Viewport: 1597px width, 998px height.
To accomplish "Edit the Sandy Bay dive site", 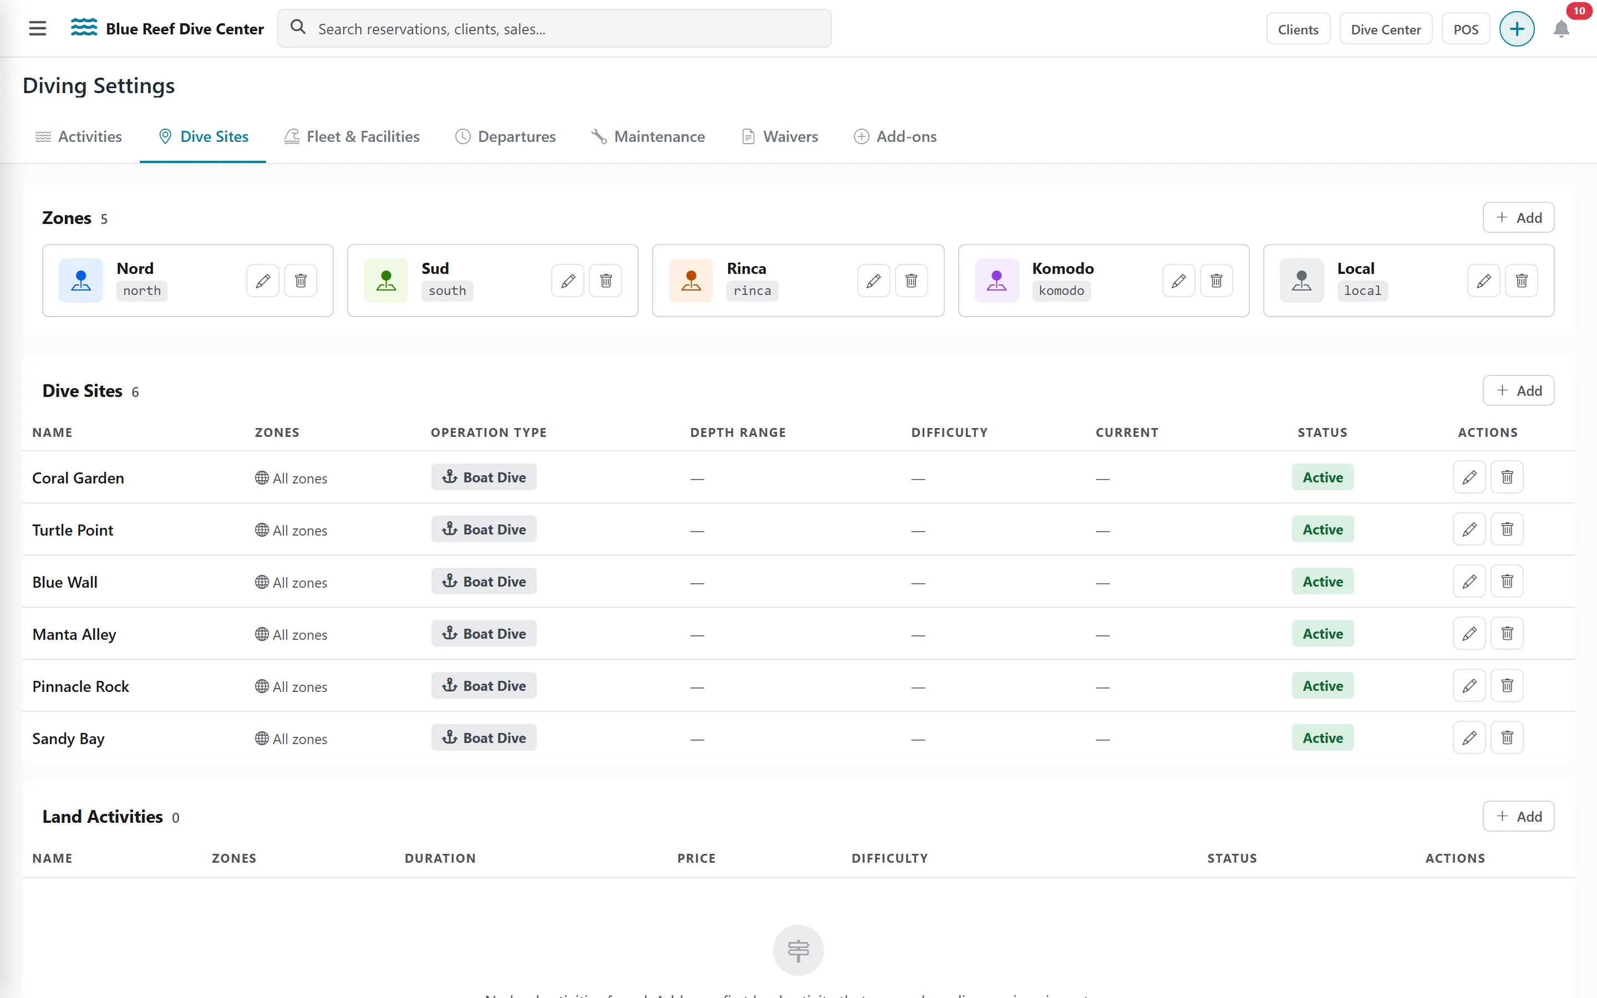I will point(1469,738).
